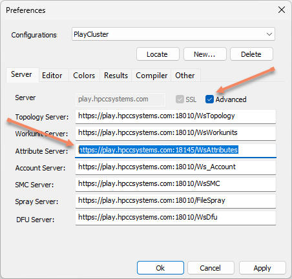Open the Colors tab
The height and width of the screenshot is (279, 292).
point(84,76)
